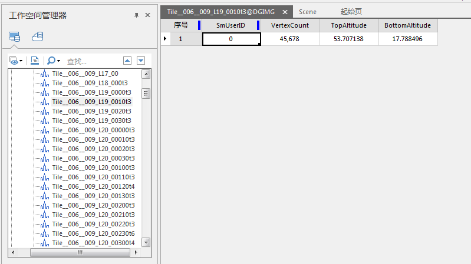Select tree item Tile__006__009_L20_00120t4
The width and height of the screenshot is (471, 264).
(93, 186)
